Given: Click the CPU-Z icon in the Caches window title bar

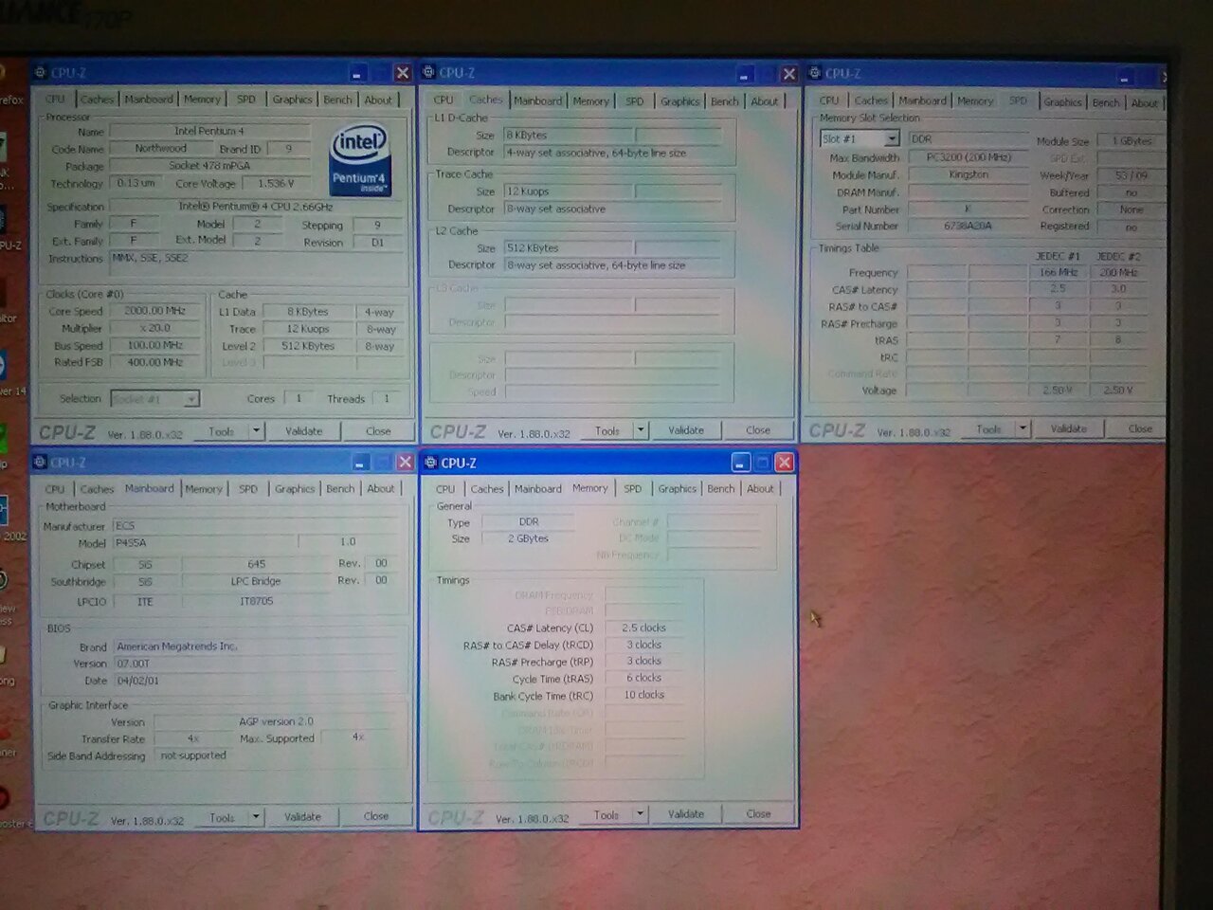Looking at the screenshot, I should (x=428, y=72).
